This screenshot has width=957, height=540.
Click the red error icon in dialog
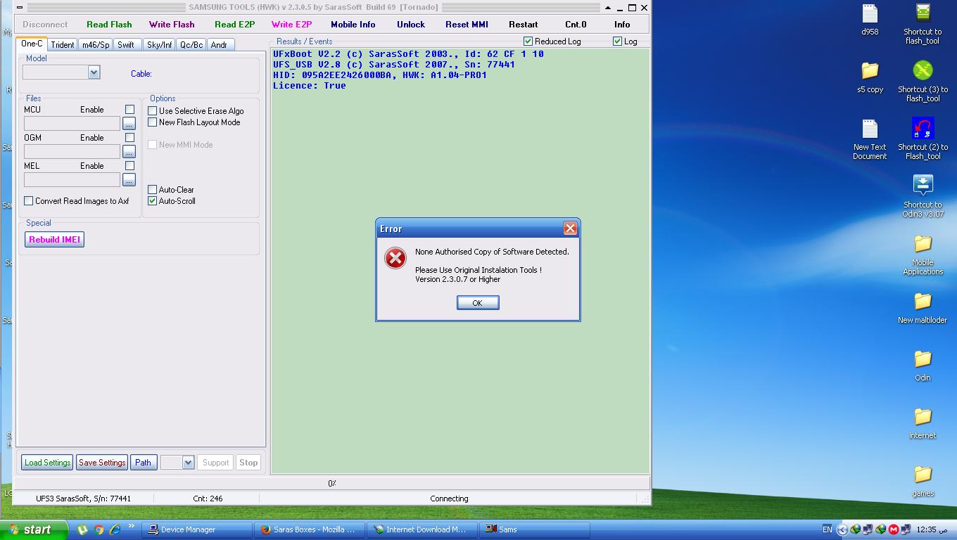[x=395, y=258]
